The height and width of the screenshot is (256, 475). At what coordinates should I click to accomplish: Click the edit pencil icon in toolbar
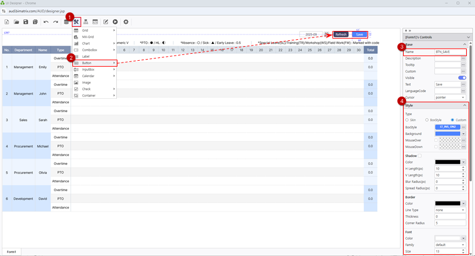(106, 22)
